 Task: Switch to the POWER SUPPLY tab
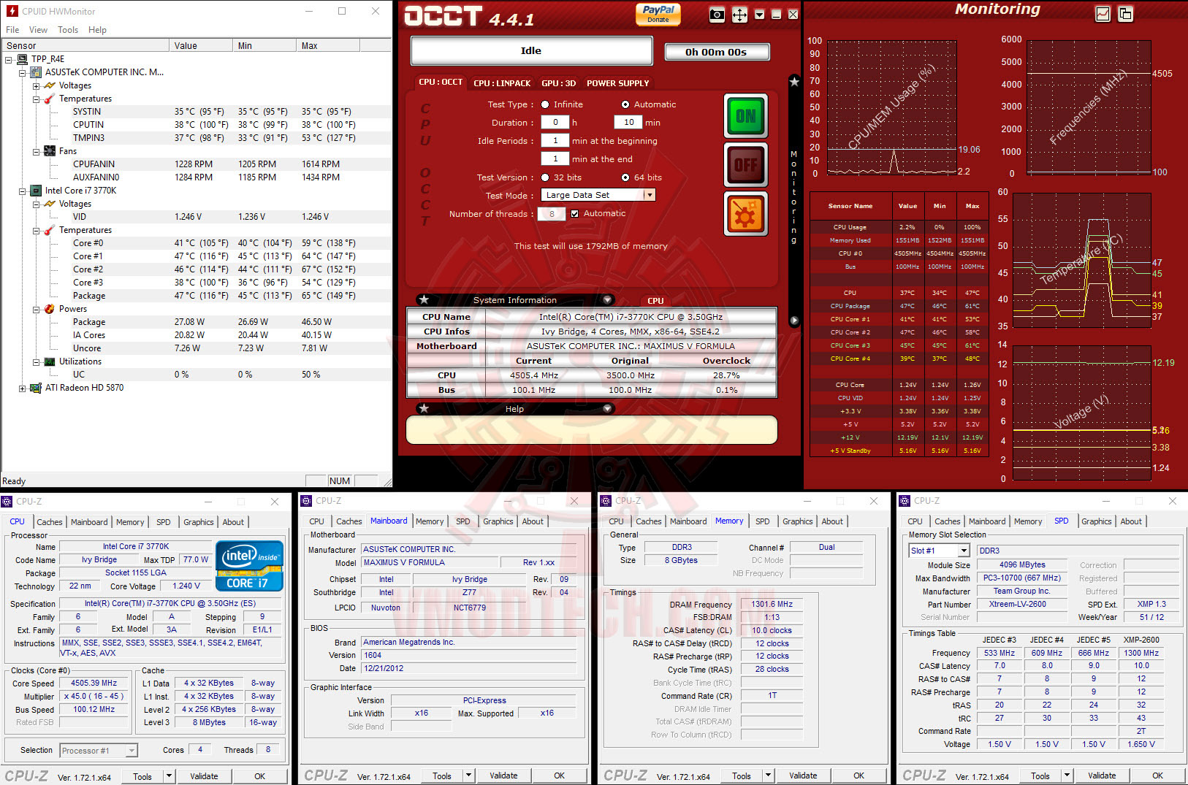pyautogui.click(x=618, y=83)
